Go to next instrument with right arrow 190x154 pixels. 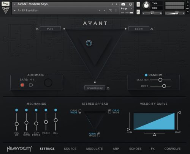click(117, 4)
